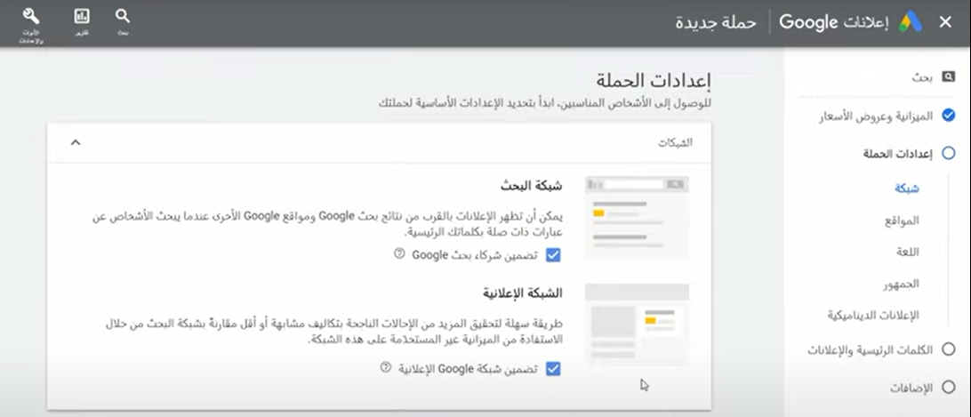Click the حملة جديدة title in header
This screenshot has height=417, width=971.
[716, 22]
